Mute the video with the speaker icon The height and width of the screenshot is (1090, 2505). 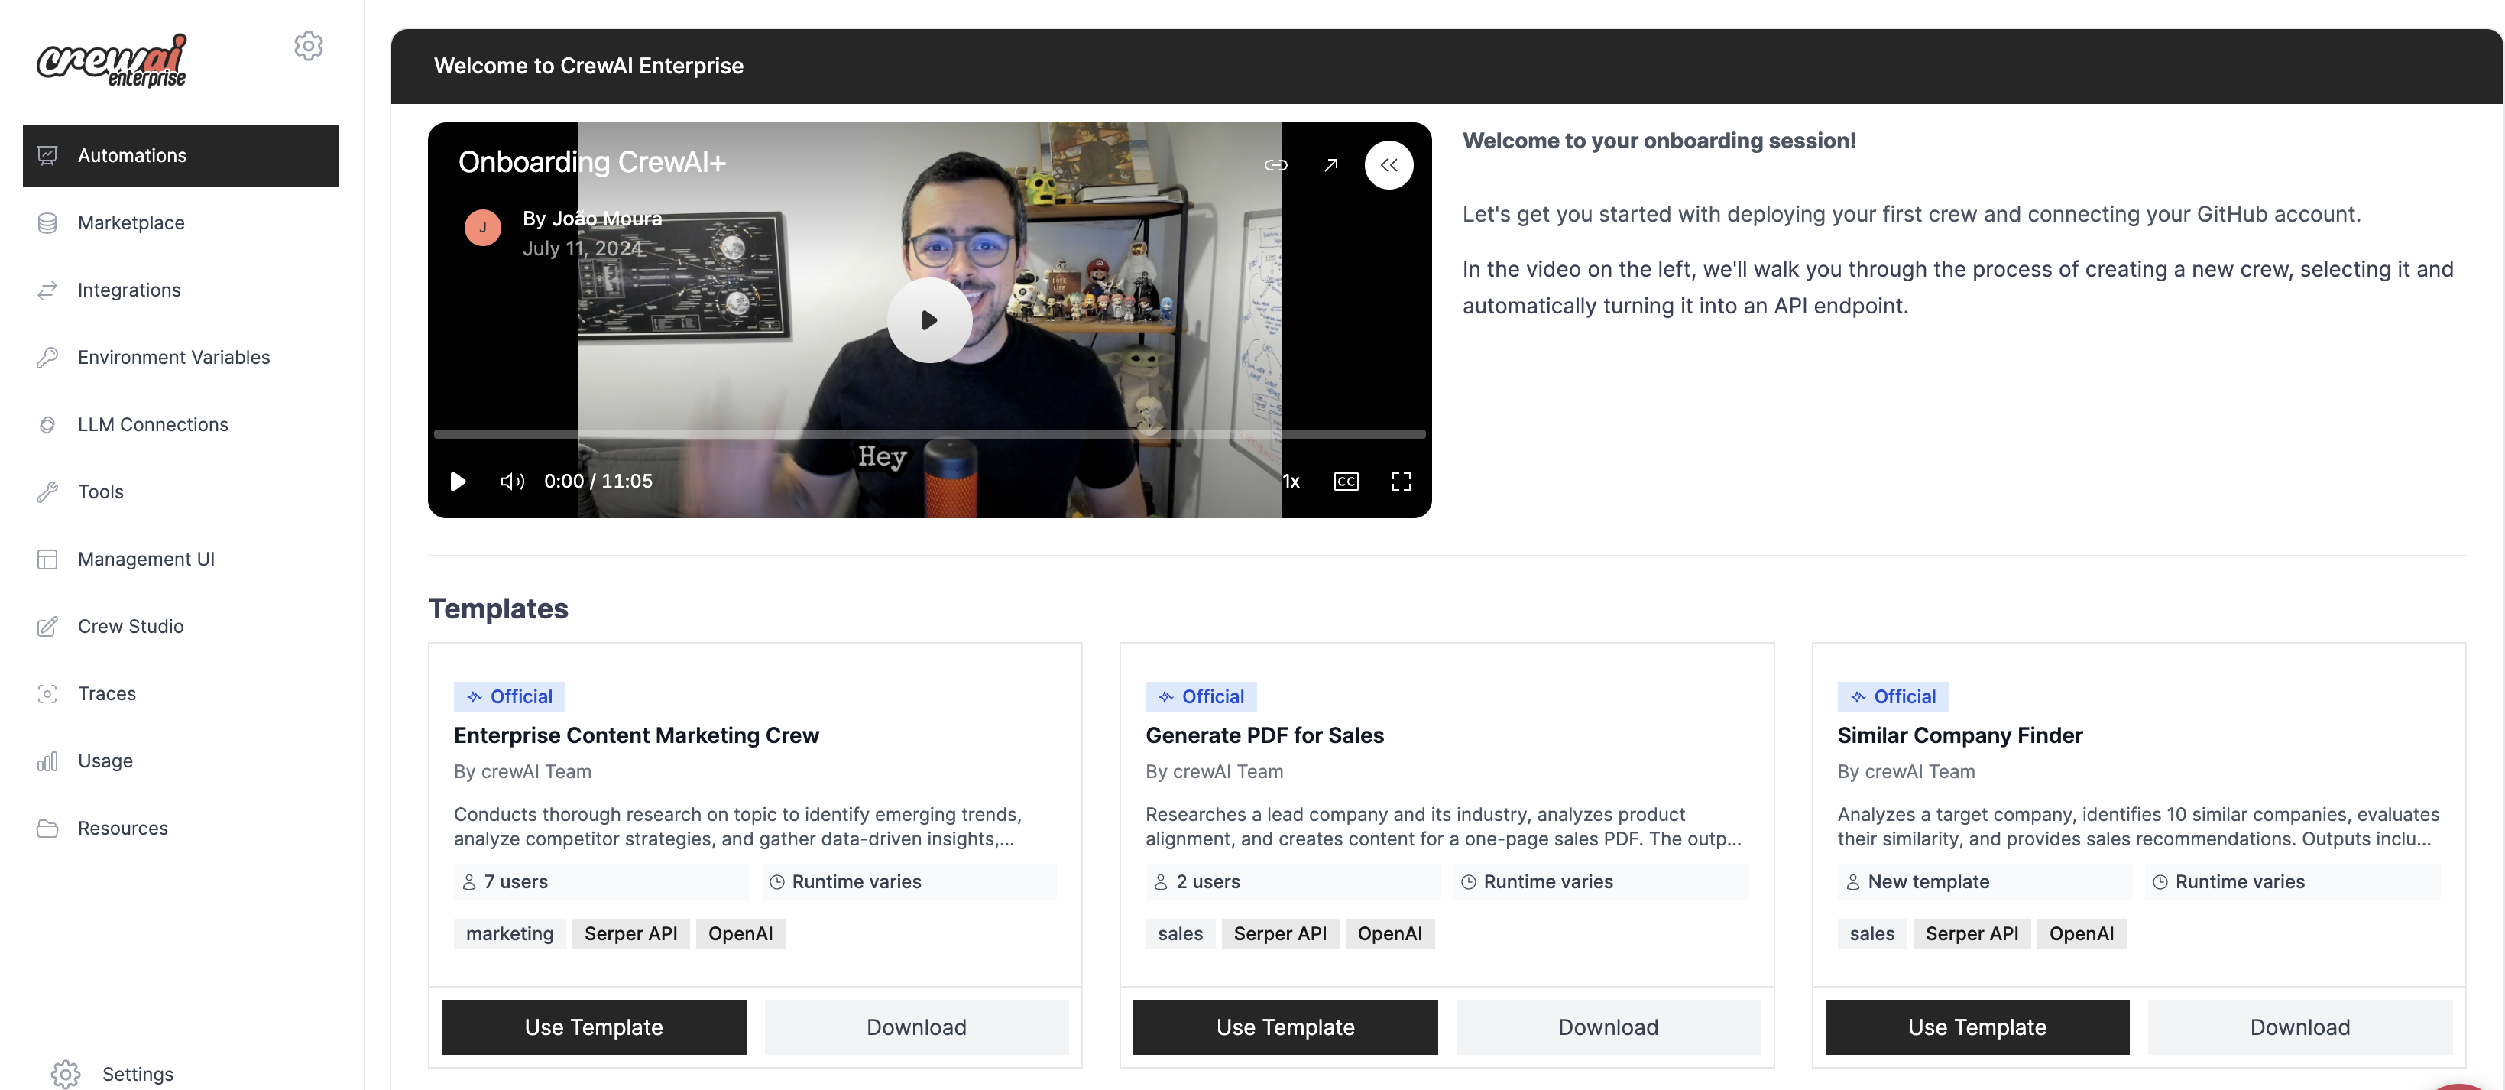(513, 482)
